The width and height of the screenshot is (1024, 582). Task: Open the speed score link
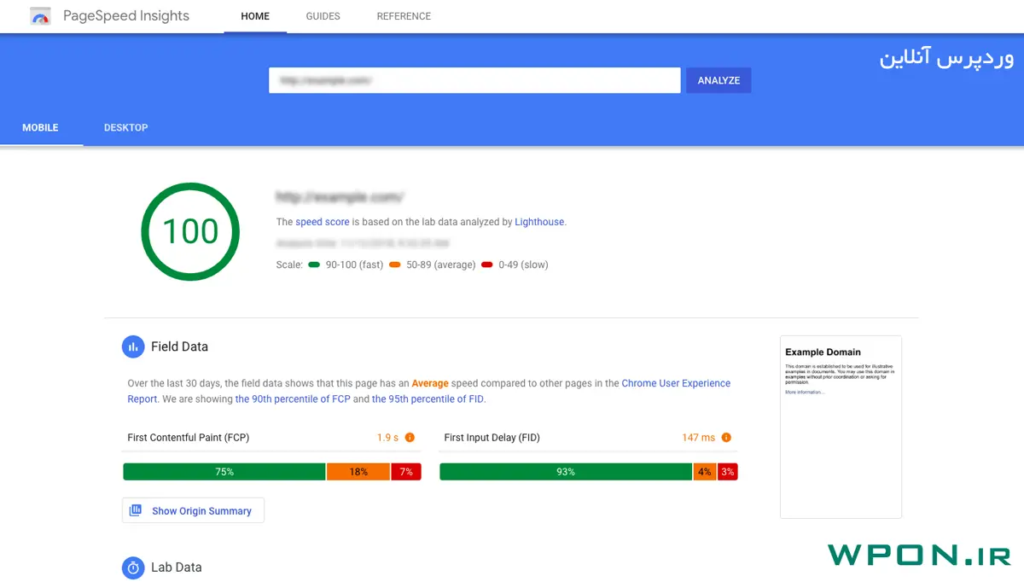323,222
